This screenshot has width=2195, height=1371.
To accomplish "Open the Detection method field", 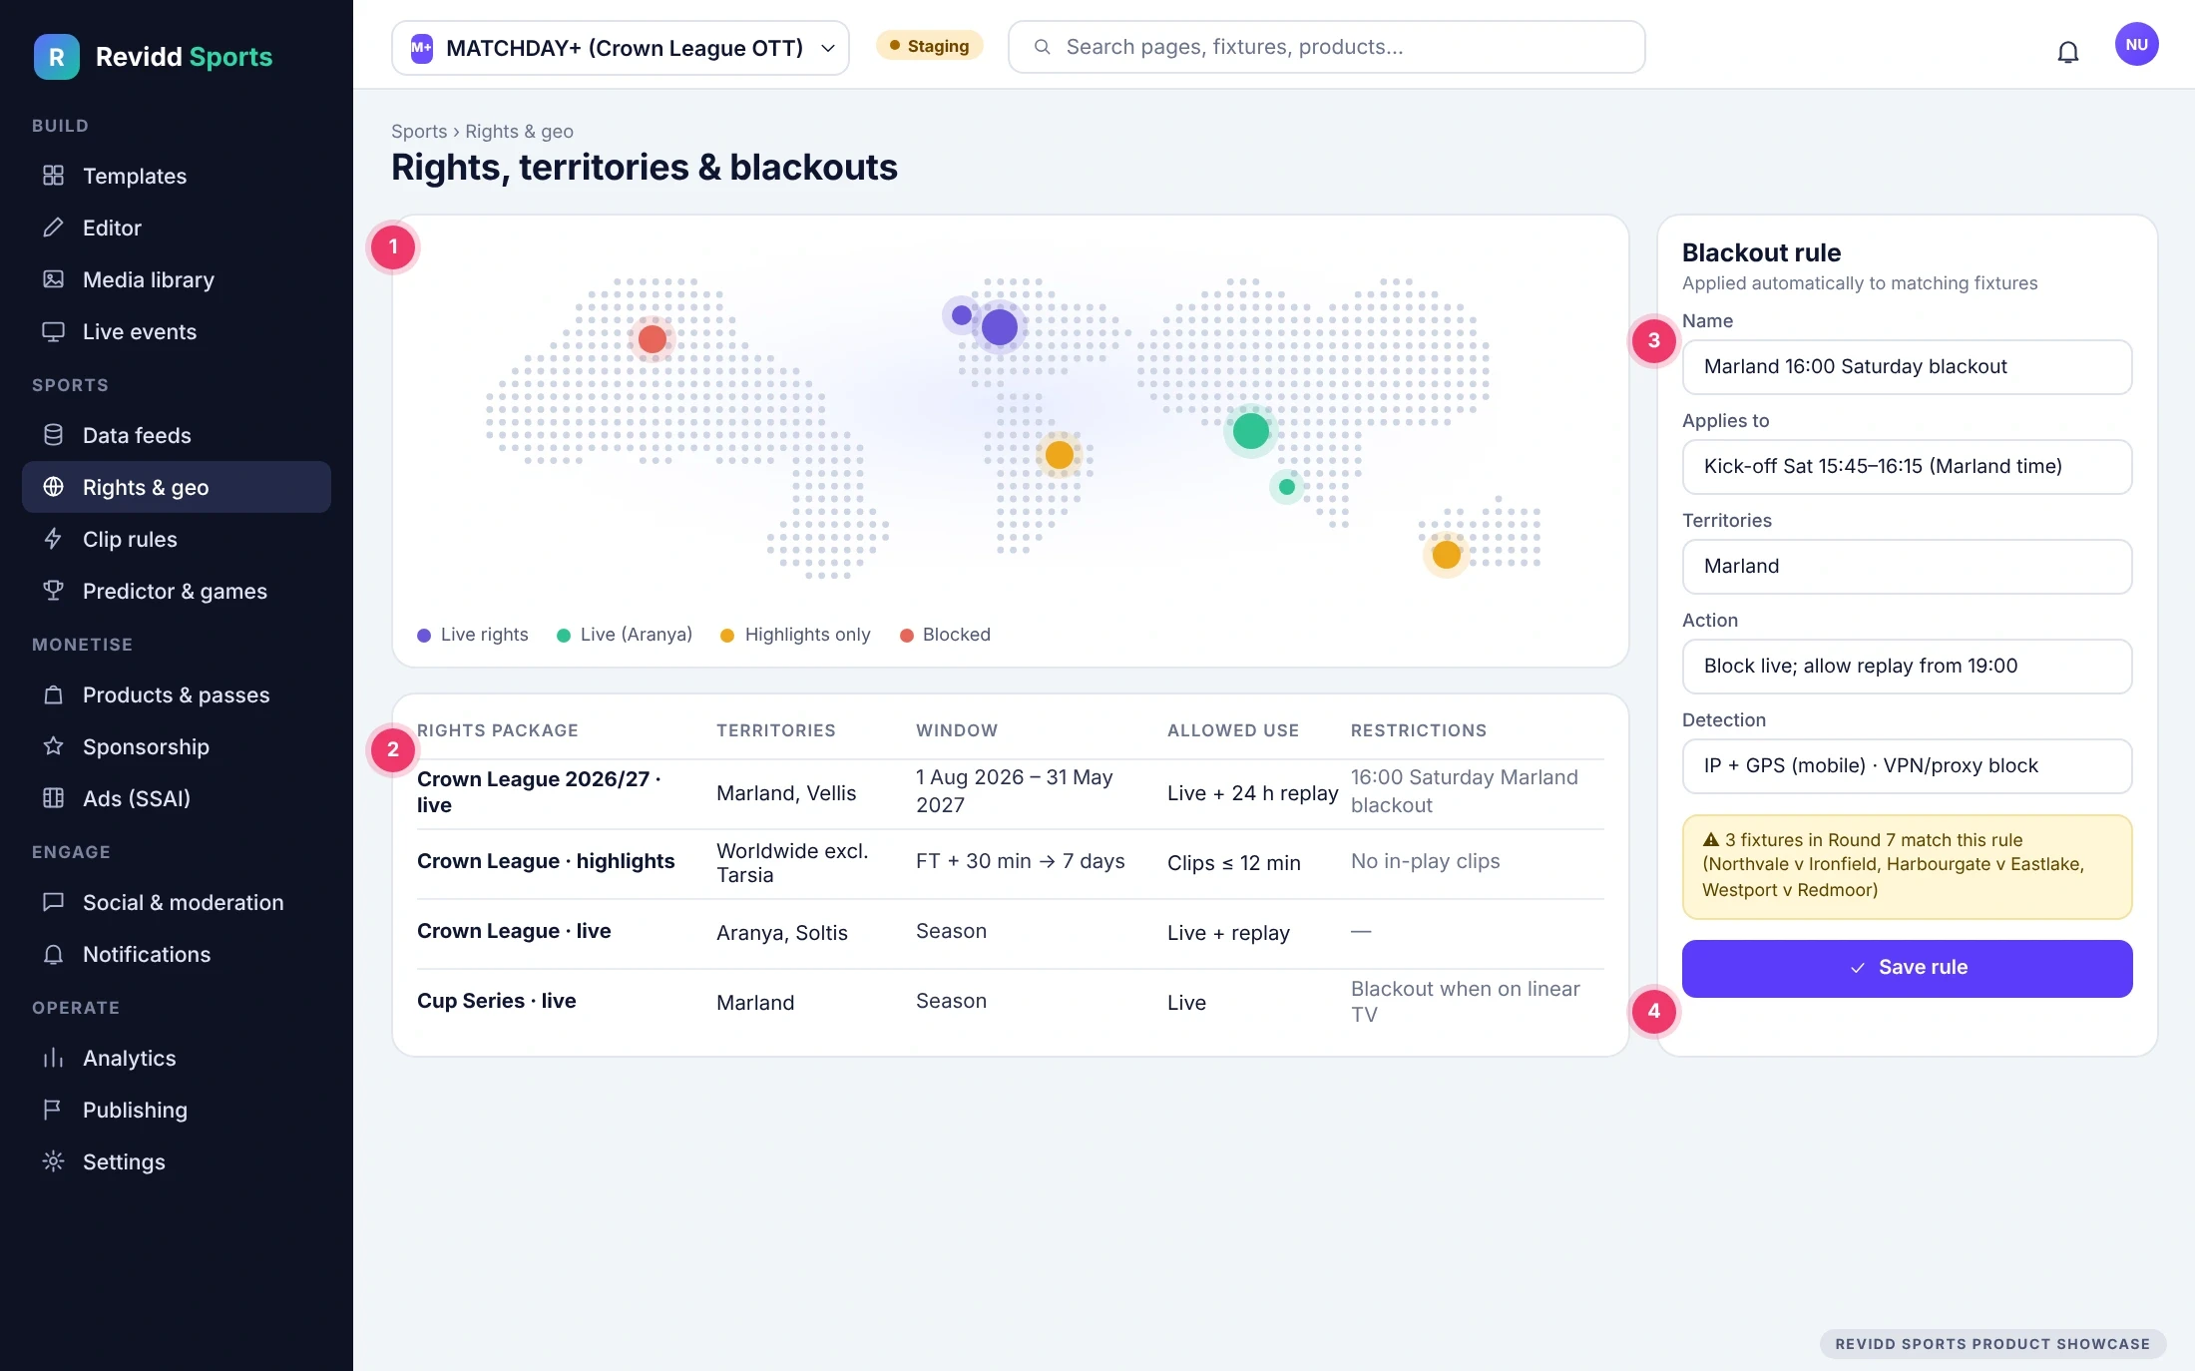I will pyautogui.click(x=1907, y=766).
